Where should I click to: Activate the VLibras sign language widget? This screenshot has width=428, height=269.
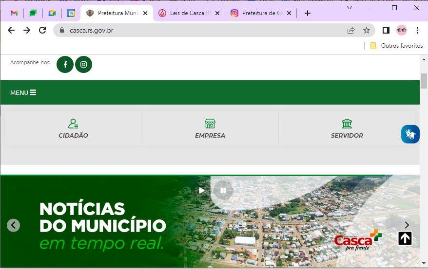coord(410,134)
